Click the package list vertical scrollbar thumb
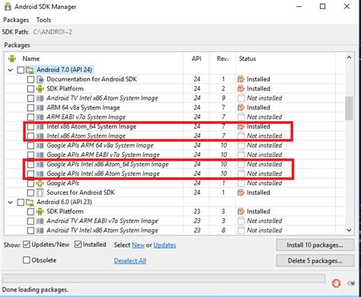This screenshot has height=297, width=361. point(349,108)
